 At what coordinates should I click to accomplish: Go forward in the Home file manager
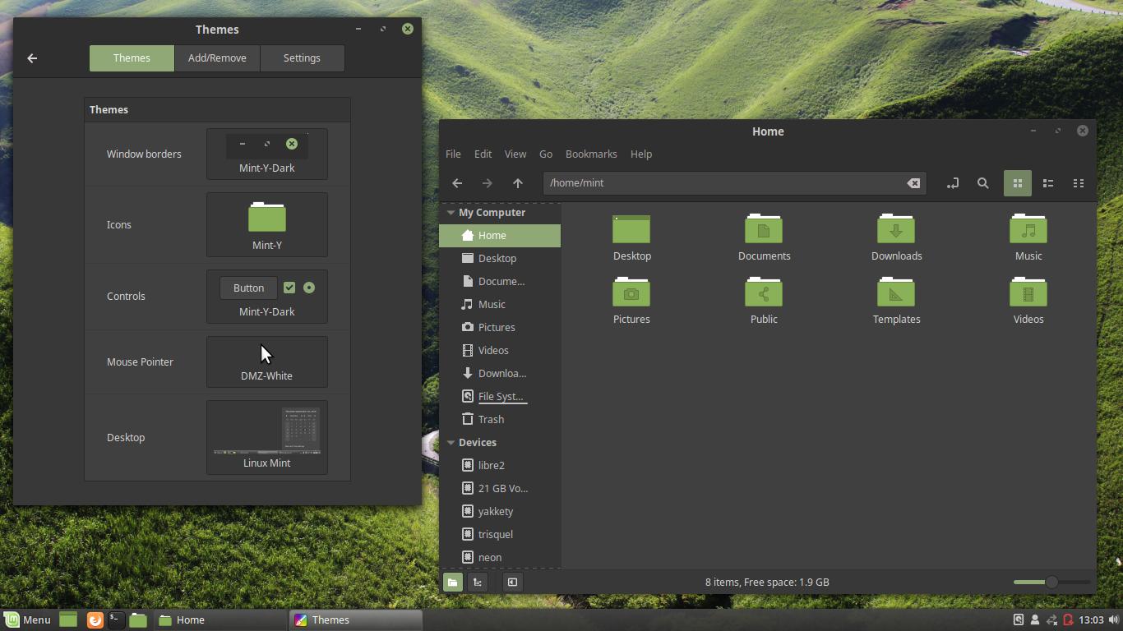pyautogui.click(x=488, y=183)
